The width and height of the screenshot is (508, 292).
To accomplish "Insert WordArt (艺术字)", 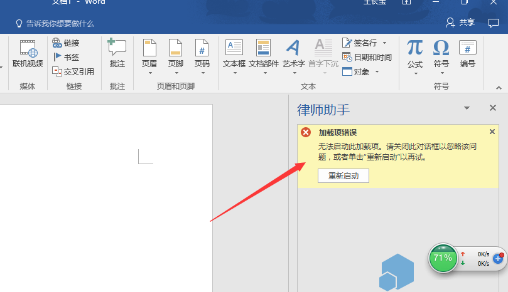I will 293,53.
